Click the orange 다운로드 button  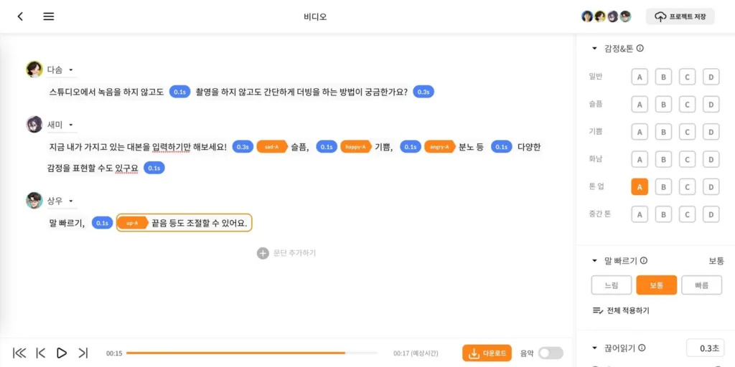(x=487, y=353)
